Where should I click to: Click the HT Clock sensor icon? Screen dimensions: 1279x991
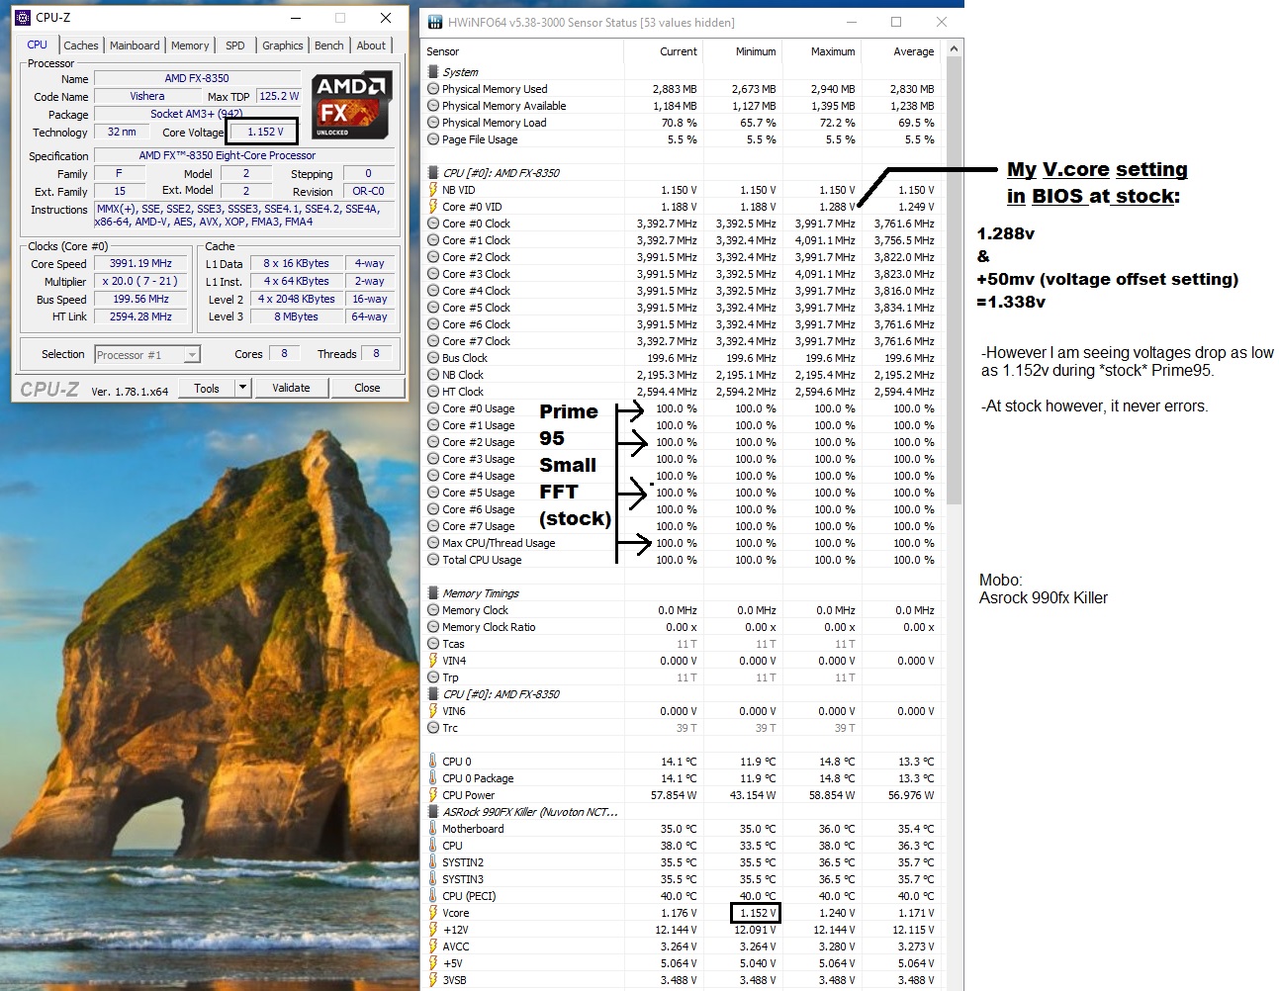tap(433, 392)
